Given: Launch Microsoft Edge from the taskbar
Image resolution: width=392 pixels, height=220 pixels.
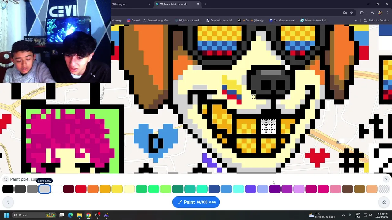Looking at the screenshot, I should click(x=70, y=215).
